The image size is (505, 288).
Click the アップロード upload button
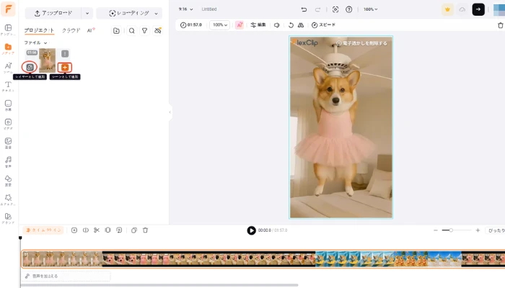[x=53, y=13]
